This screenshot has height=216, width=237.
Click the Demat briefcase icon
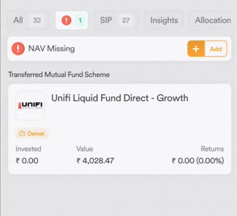22,134
